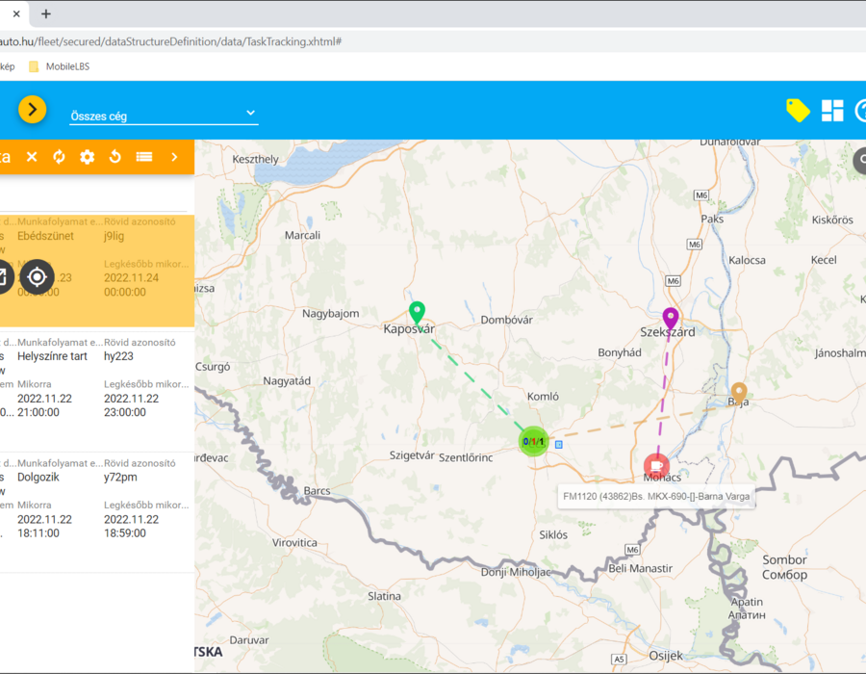
Task: Open a new browser tab
Action: click(46, 13)
